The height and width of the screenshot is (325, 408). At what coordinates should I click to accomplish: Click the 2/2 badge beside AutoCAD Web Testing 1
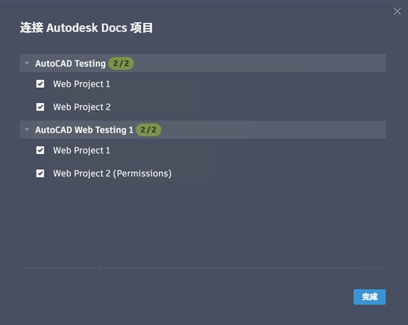pyautogui.click(x=149, y=130)
